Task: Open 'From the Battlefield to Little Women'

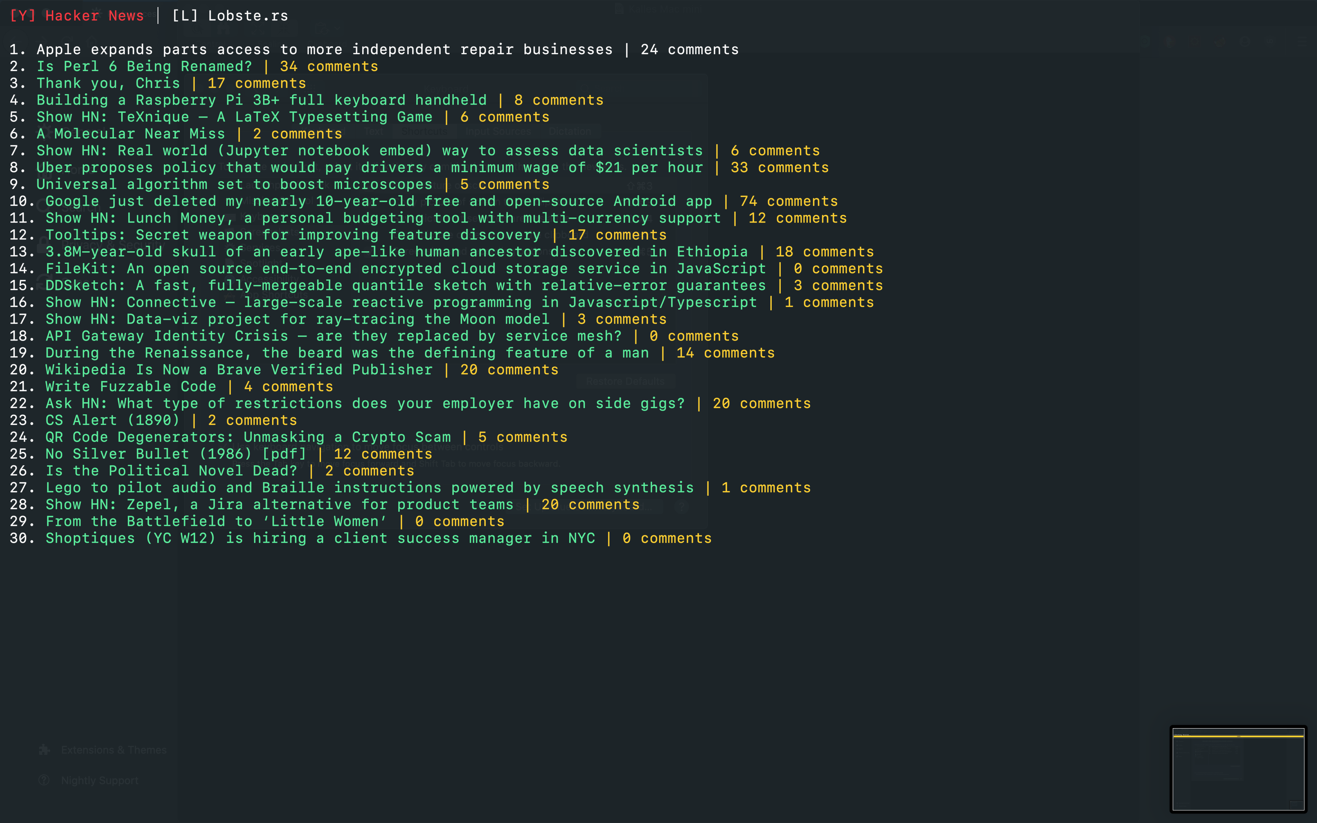Action: click(x=217, y=522)
